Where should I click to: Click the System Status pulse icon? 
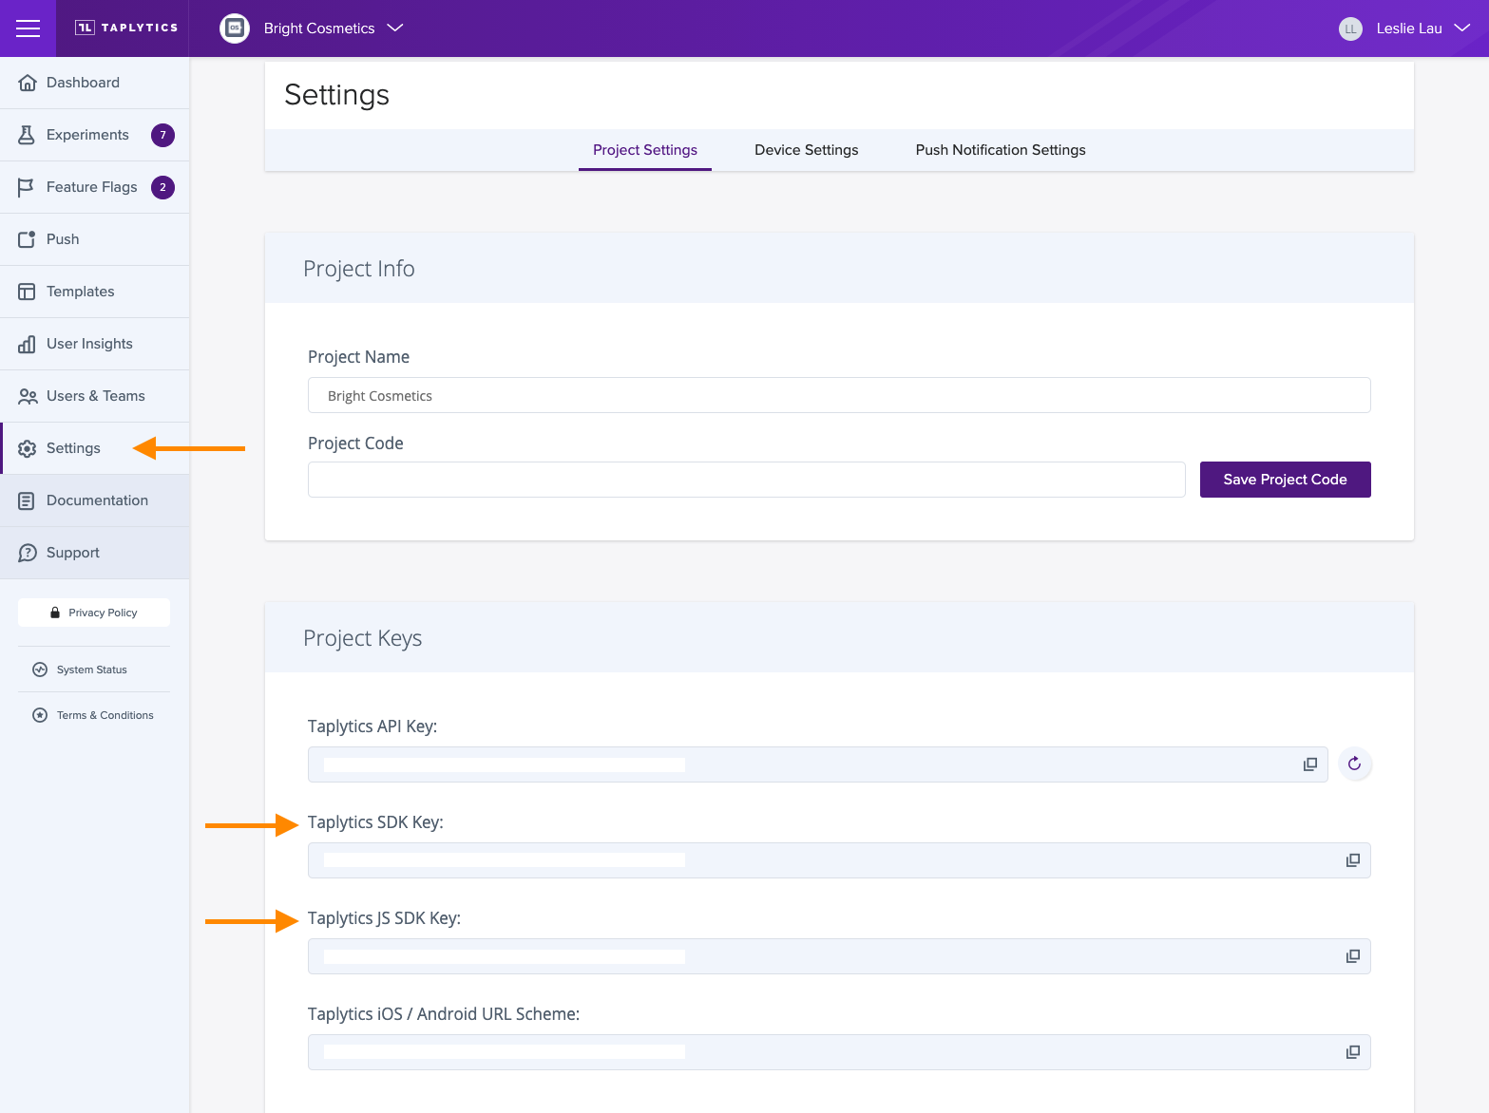coord(40,670)
